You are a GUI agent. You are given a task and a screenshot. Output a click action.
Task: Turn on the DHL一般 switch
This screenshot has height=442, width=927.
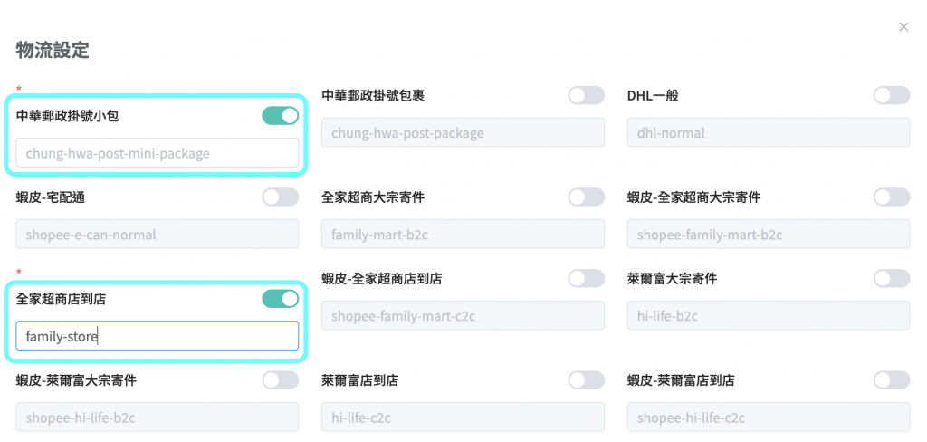[892, 95]
